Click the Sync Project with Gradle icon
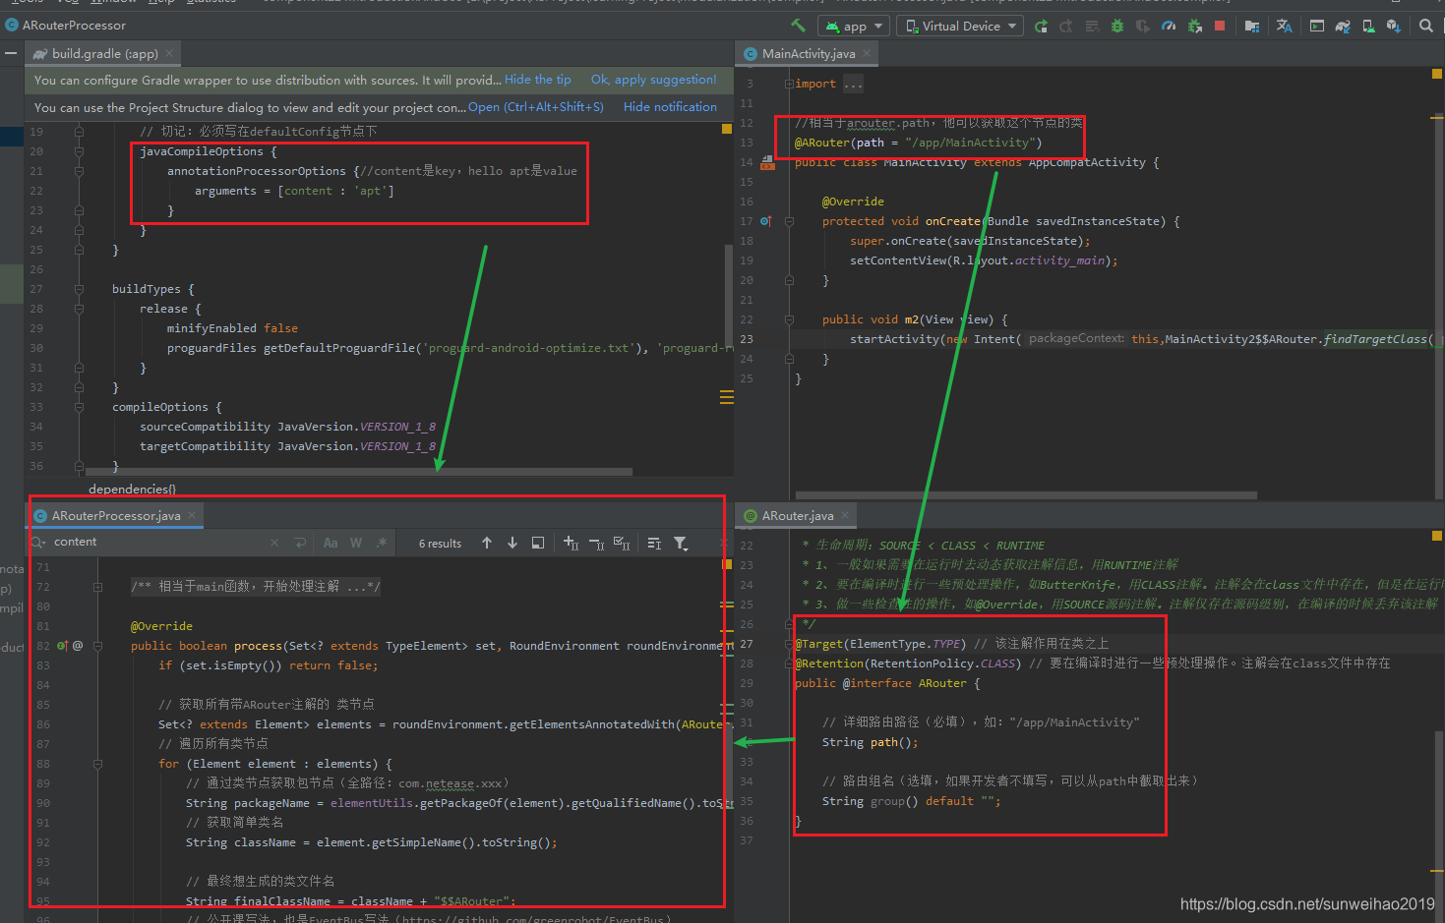This screenshot has height=923, width=1445. click(x=1343, y=27)
